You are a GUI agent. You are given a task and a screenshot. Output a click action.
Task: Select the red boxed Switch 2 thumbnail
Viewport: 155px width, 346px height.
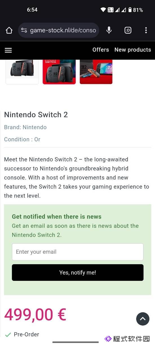(59, 72)
